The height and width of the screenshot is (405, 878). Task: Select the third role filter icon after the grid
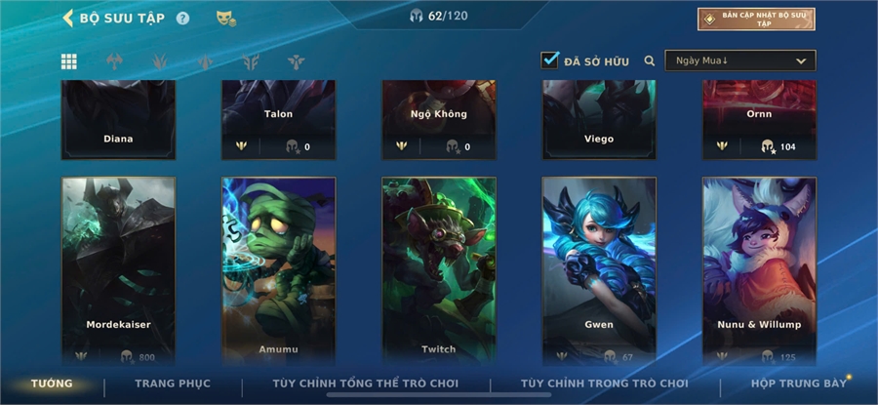[206, 61]
